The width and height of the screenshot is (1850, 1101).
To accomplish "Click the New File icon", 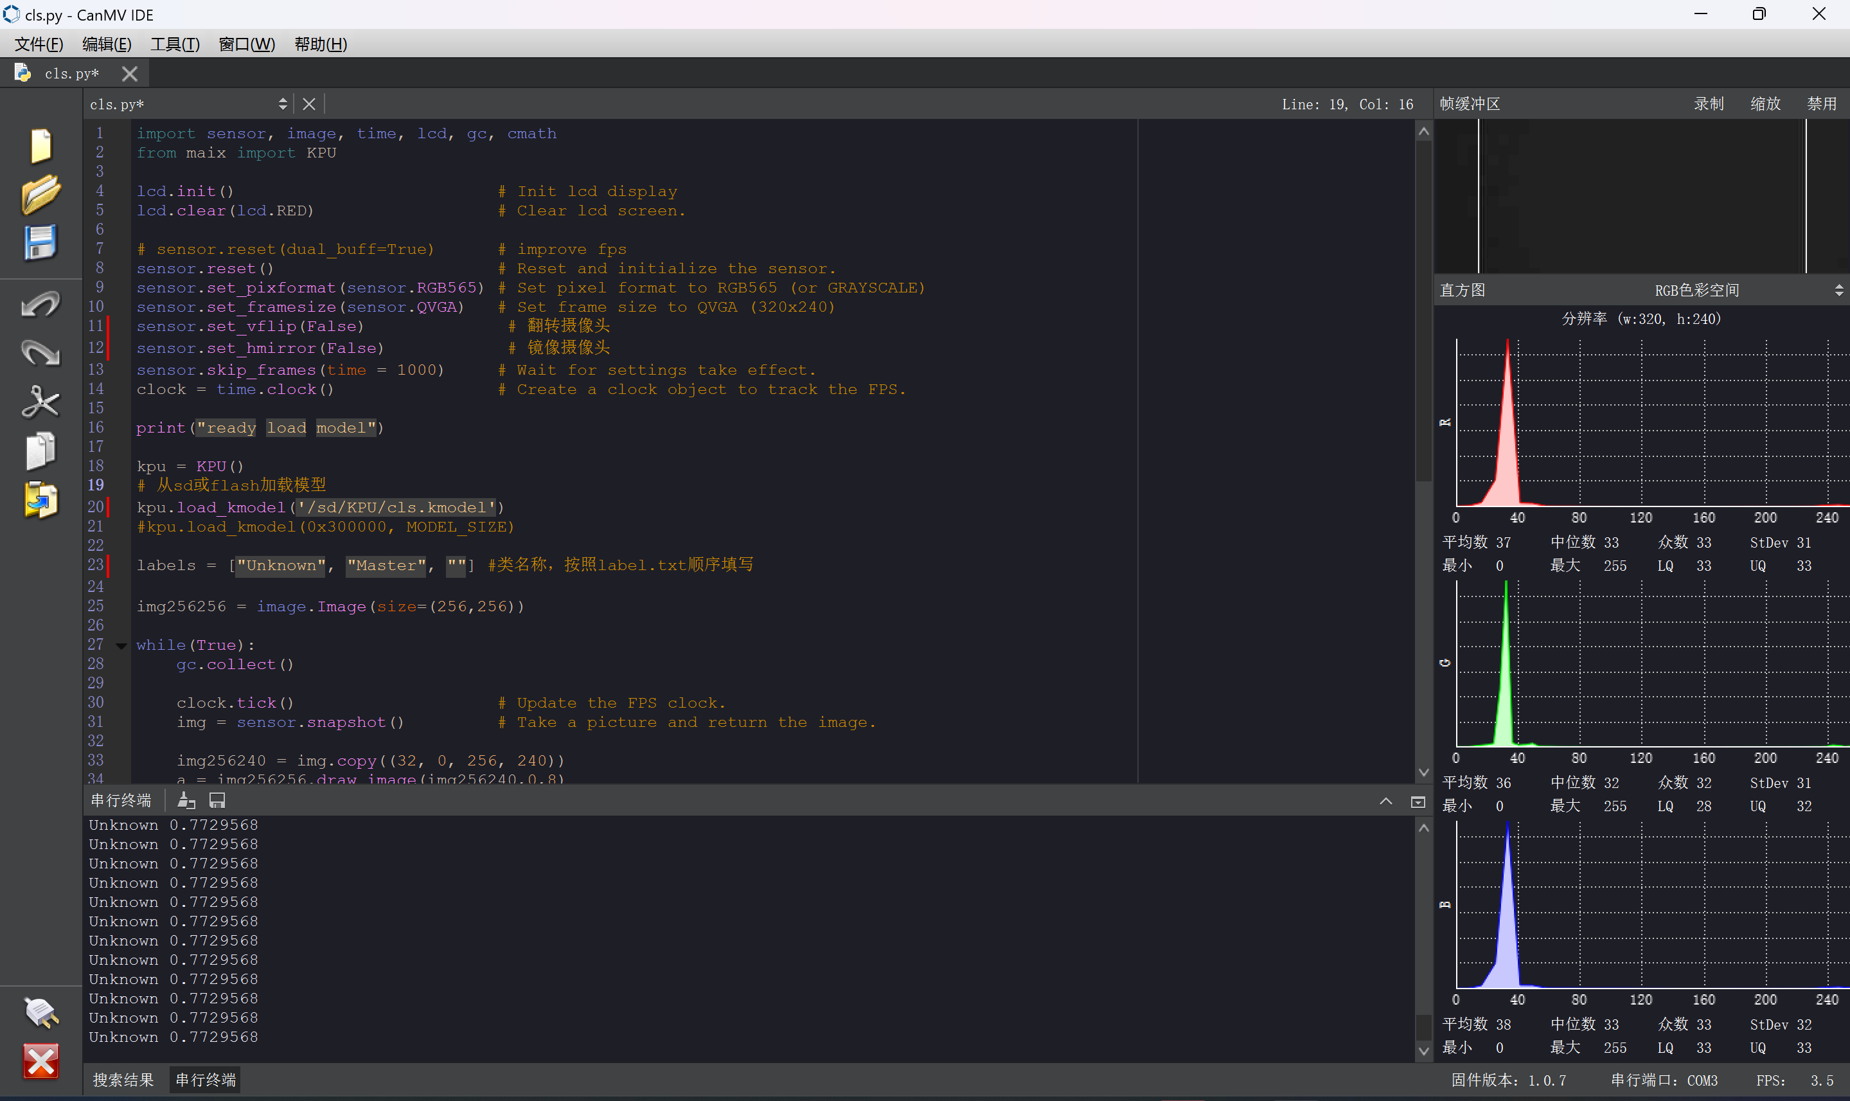I will [x=40, y=145].
